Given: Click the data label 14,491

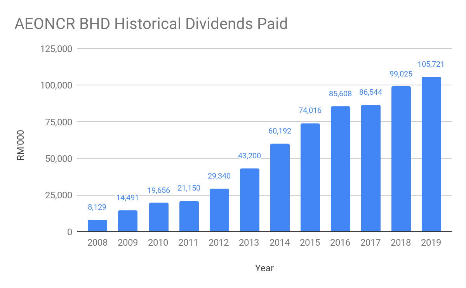Looking at the screenshot, I should (x=127, y=198).
